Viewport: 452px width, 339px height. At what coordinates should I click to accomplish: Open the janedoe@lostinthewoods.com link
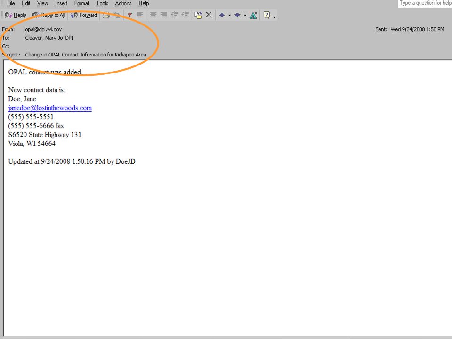(x=50, y=108)
